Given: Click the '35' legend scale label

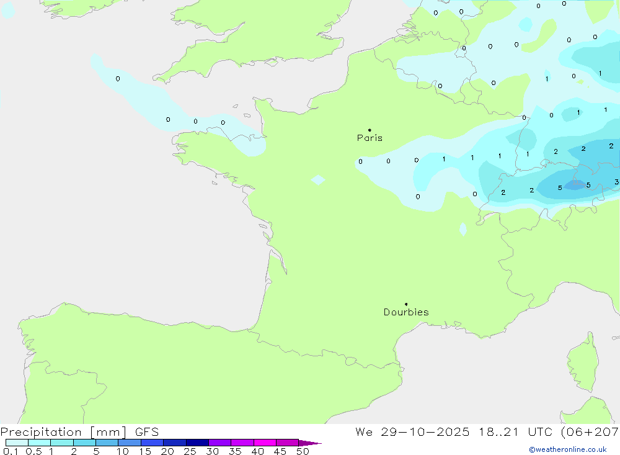Looking at the screenshot, I should click(235, 451).
